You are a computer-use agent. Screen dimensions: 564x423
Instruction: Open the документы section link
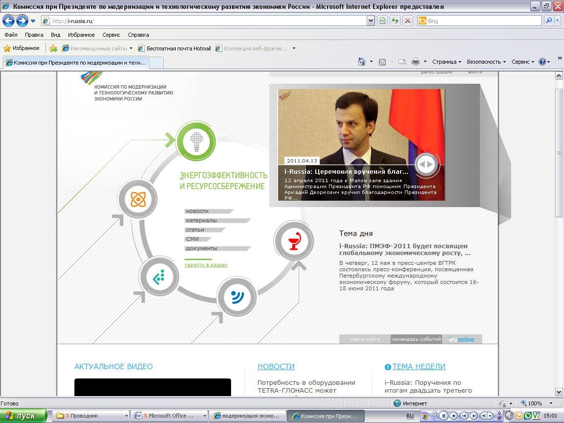pyautogui.click(x=217, y=249)
